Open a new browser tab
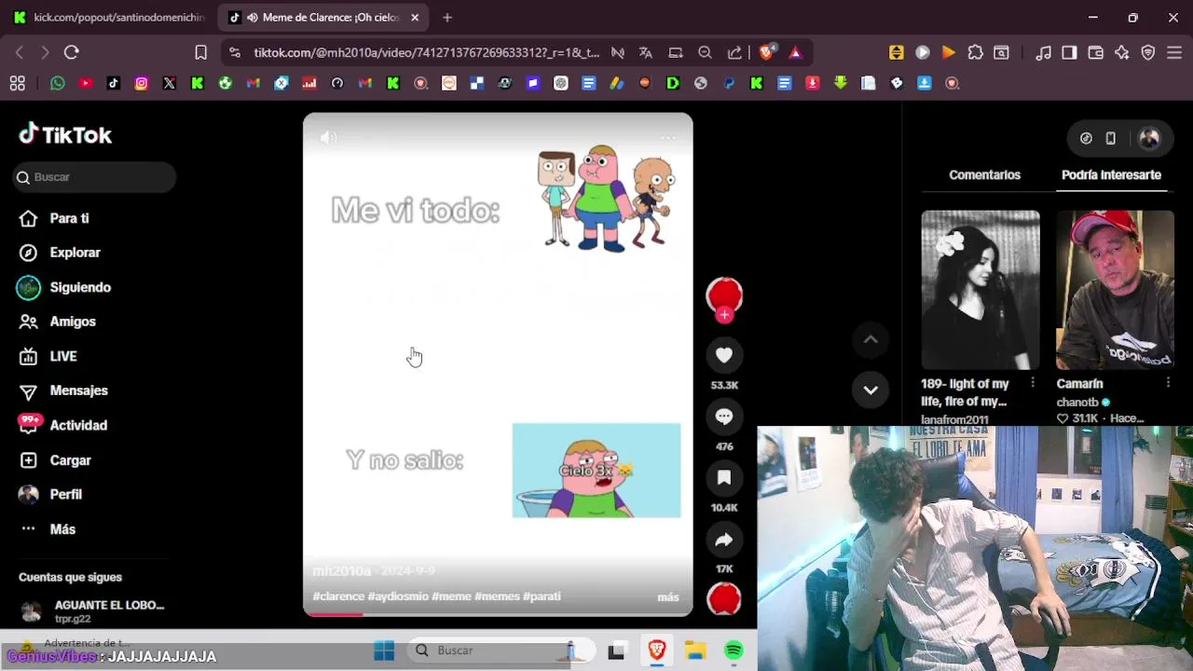 click(x=447, y=17)
